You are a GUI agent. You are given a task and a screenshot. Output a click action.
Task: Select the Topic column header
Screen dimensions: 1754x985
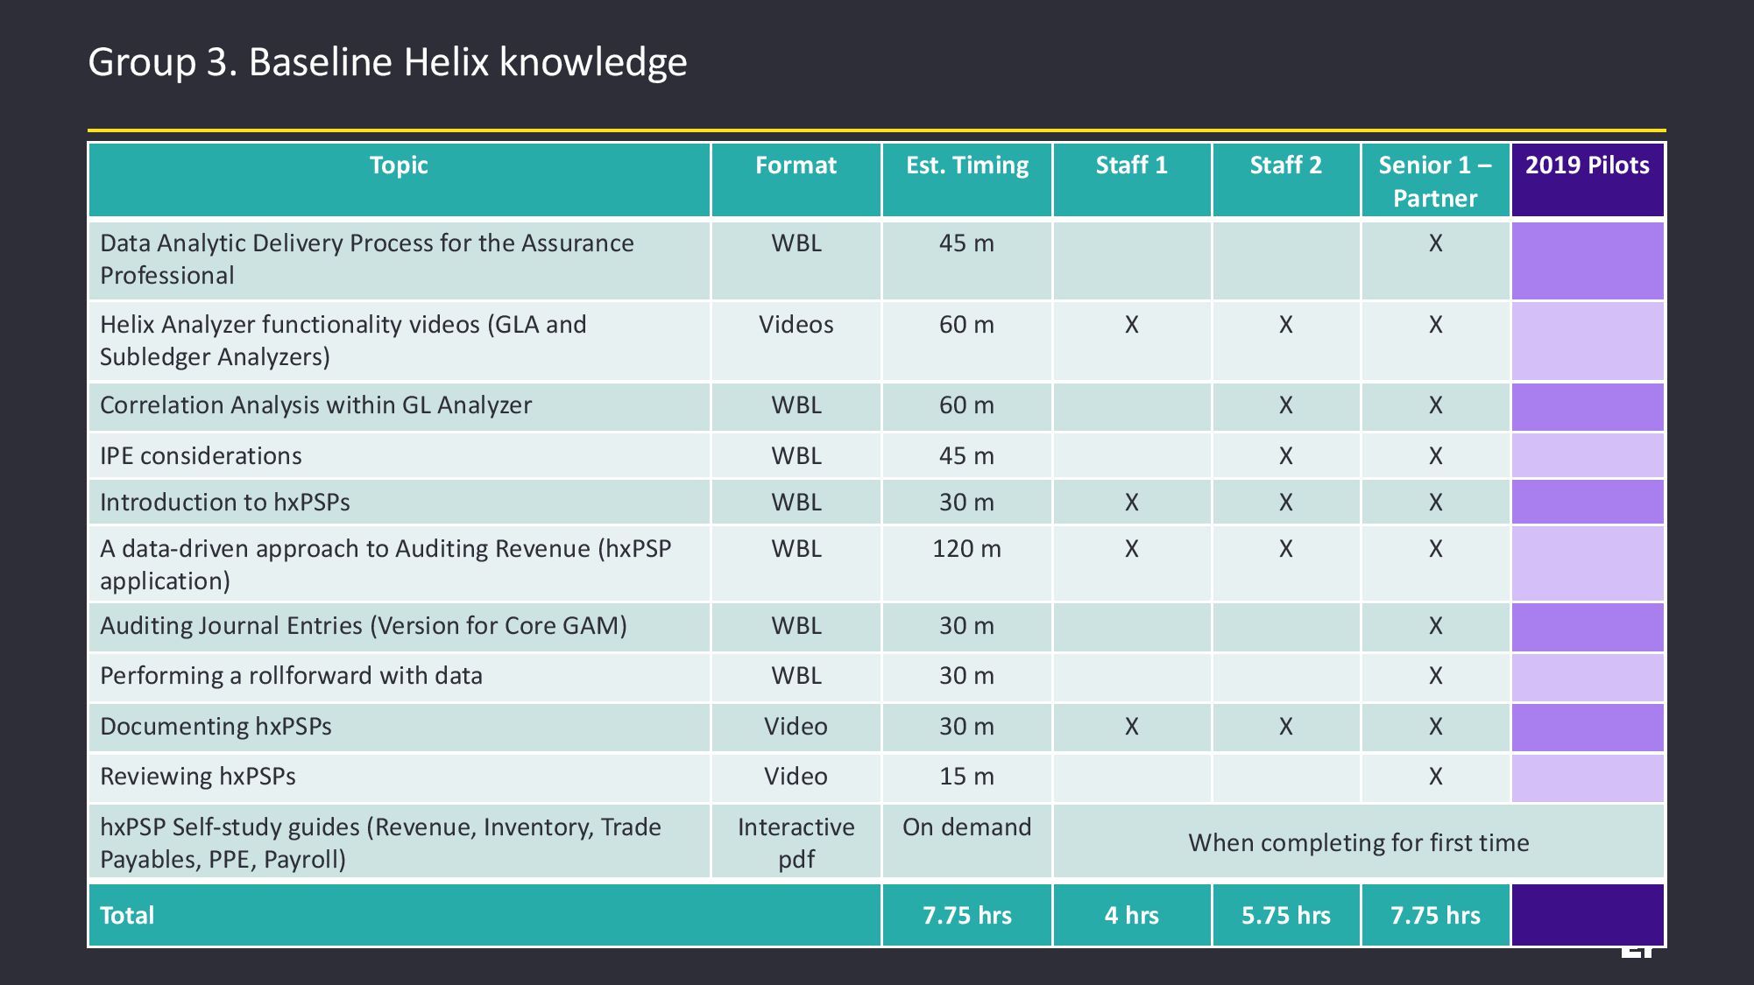pyautogui.click(x=399, y=165)
